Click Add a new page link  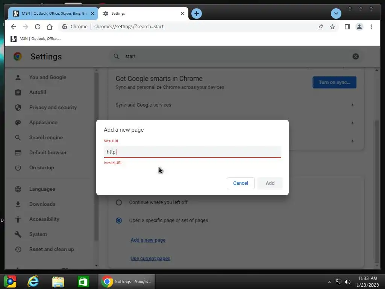(x=148, y=240)
